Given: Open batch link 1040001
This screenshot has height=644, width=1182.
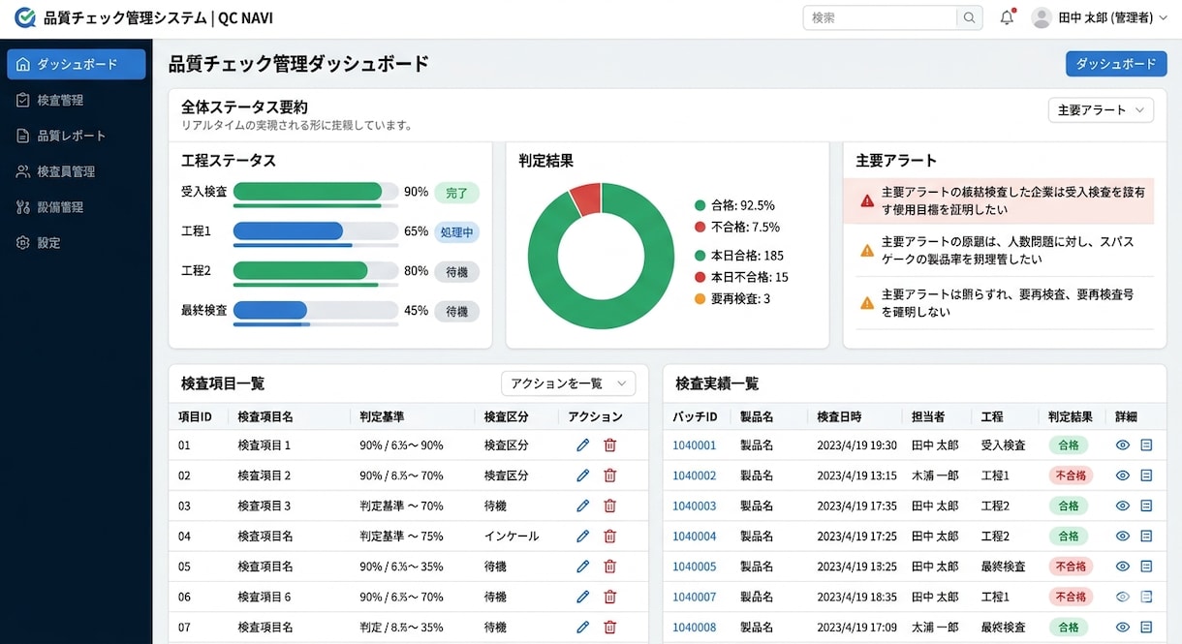Looking at the screenshot, I should 695,445.
